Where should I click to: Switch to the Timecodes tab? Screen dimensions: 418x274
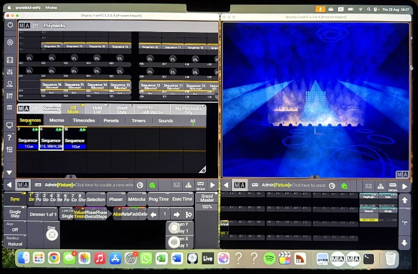click(84, 120)
